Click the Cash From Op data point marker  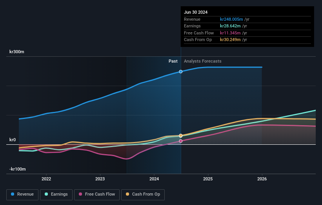180,136
